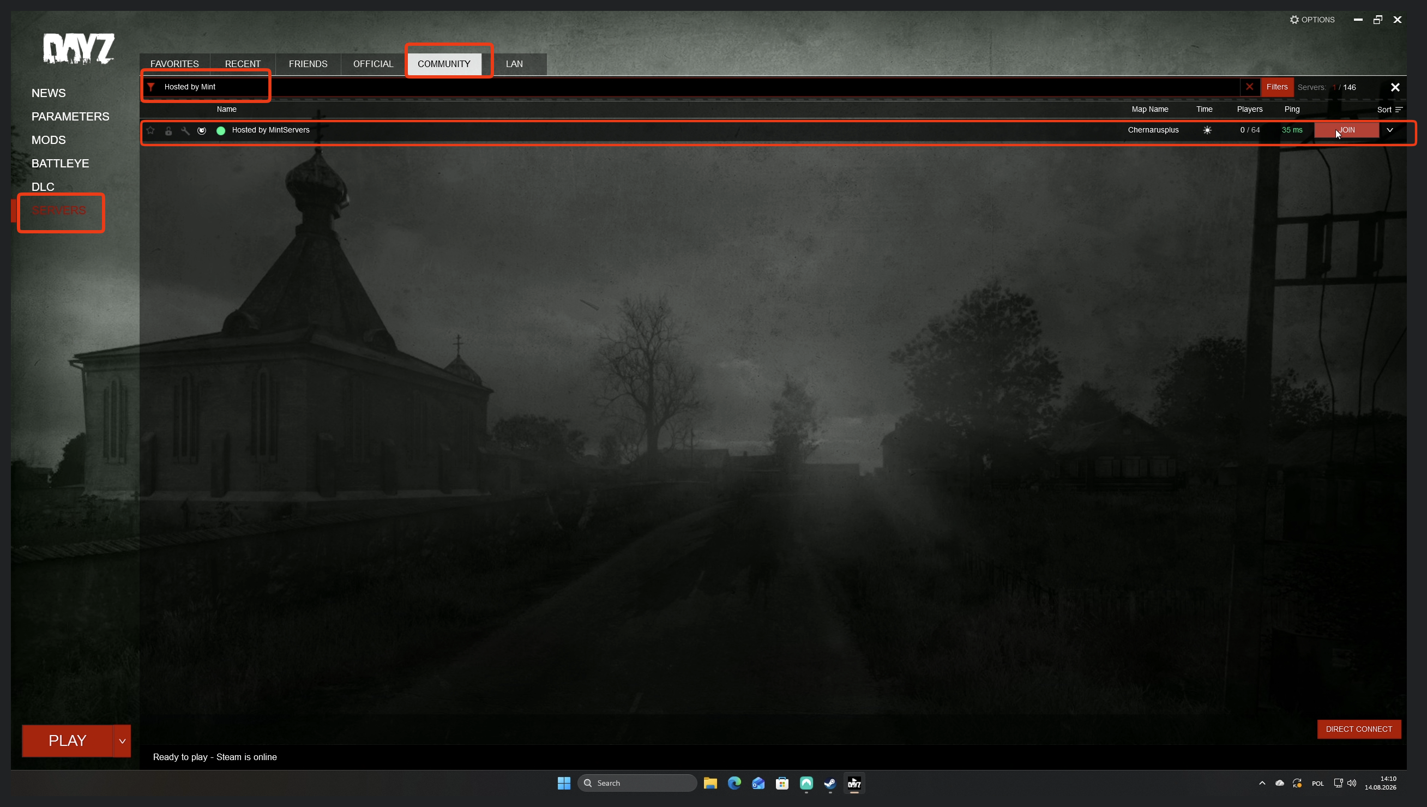Sort servers by Name column

(x=227, y=110)
